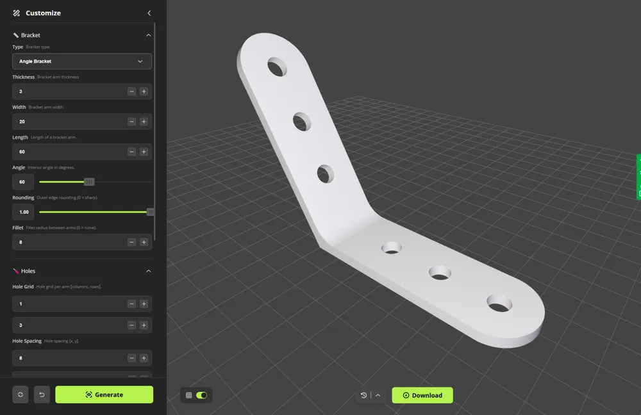
Task: Collapse the Bracket section
Action: [148, 35]
